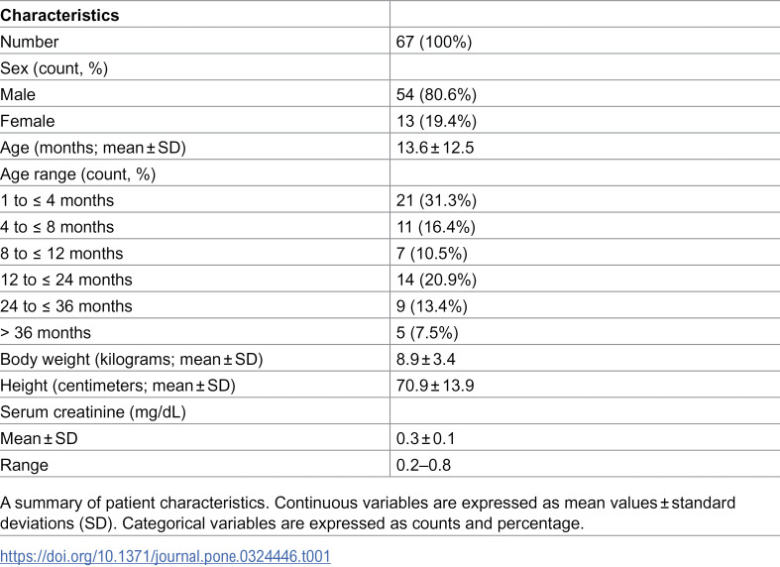This screenshot has height=567, width=780.
Task: Select the 8 to ≤ 12 months row
Action: coord(390,253)
